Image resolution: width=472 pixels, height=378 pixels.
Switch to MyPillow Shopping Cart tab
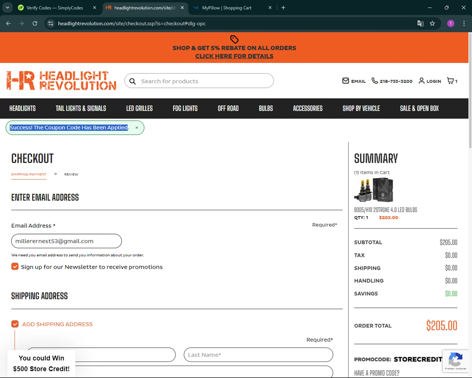click(x=227, y=8)
